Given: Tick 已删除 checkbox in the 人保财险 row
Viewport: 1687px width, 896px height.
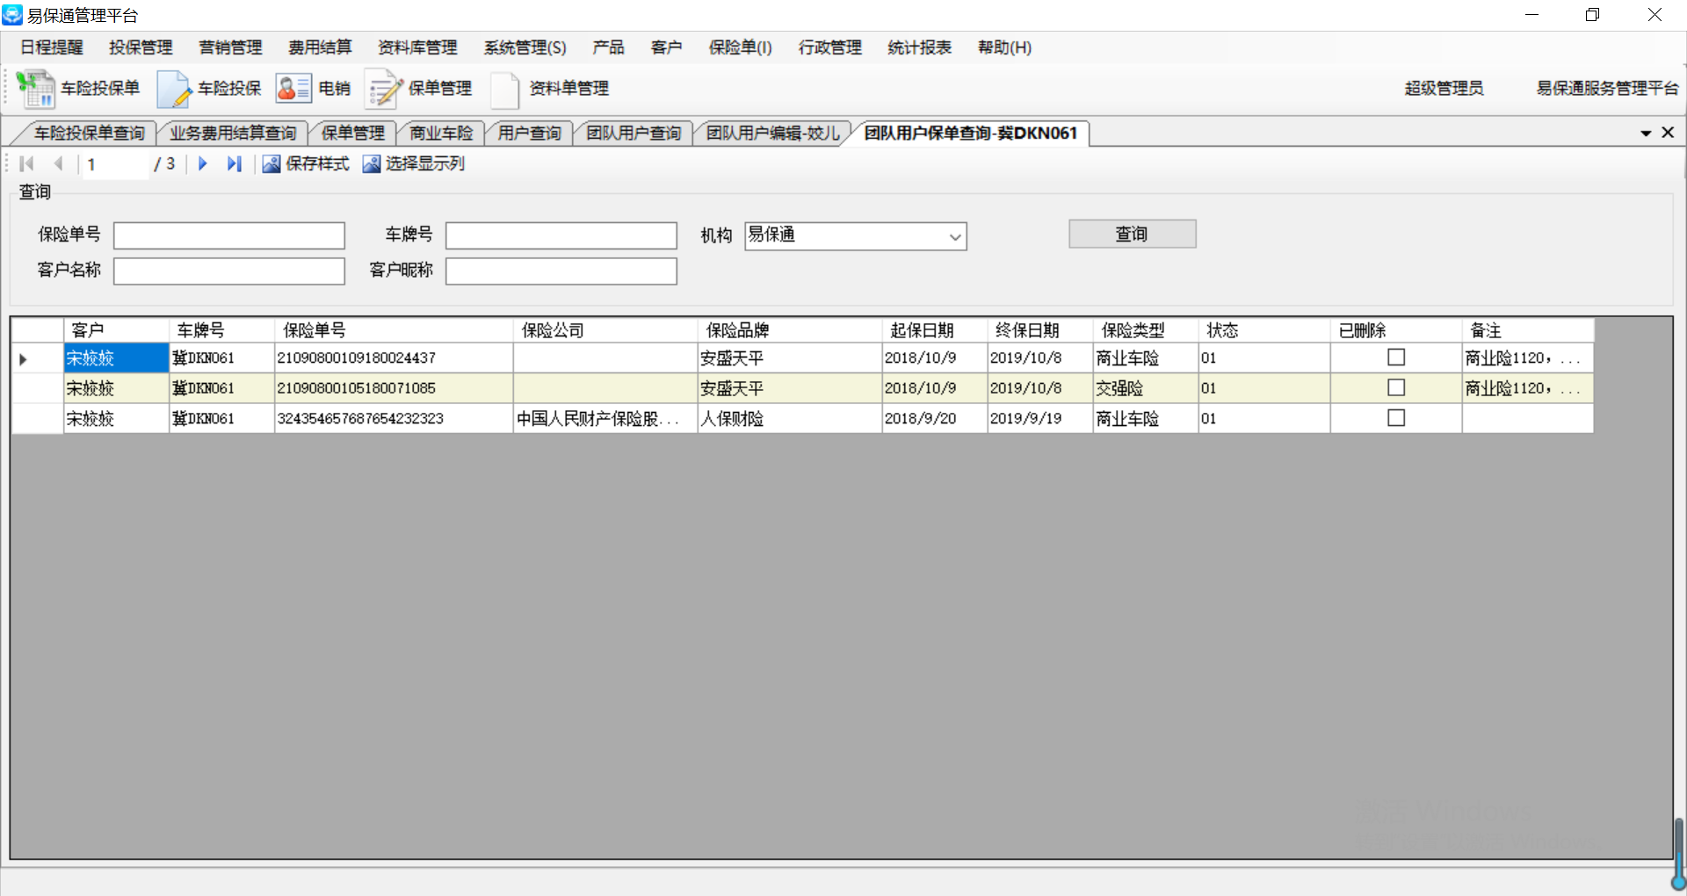Looking at the screenshot, I should click(x=1395, y=418).
